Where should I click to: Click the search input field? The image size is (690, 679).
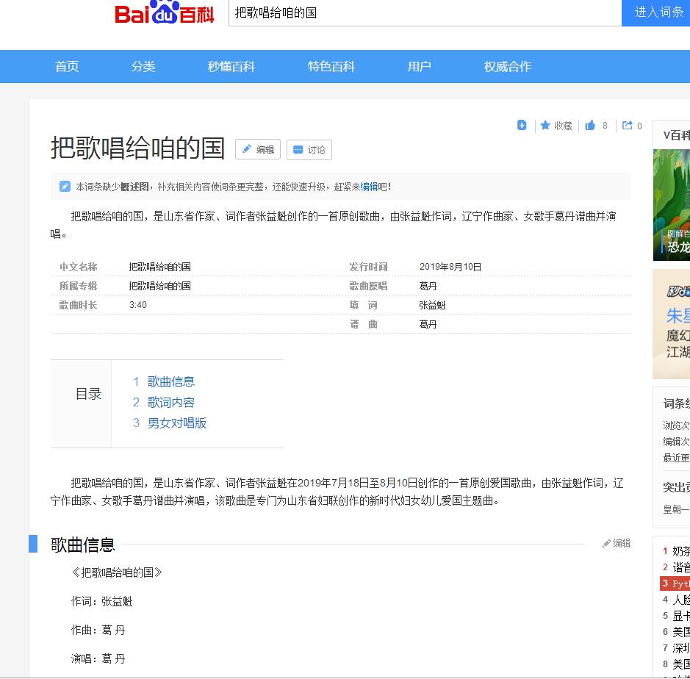tap(425, 12)
